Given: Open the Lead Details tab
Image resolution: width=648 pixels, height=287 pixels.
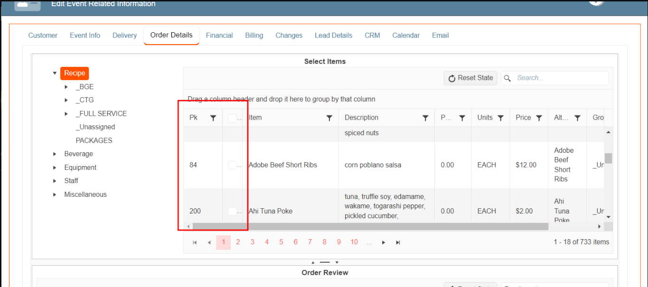Looking at the screenshot, I should click(x=333, y=36).
